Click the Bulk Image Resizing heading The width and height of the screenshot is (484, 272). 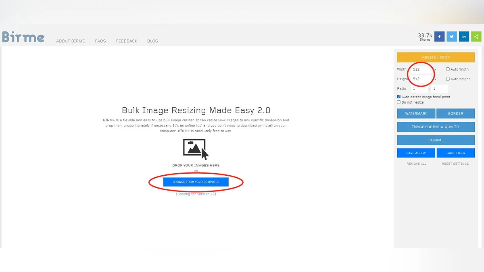196,110
